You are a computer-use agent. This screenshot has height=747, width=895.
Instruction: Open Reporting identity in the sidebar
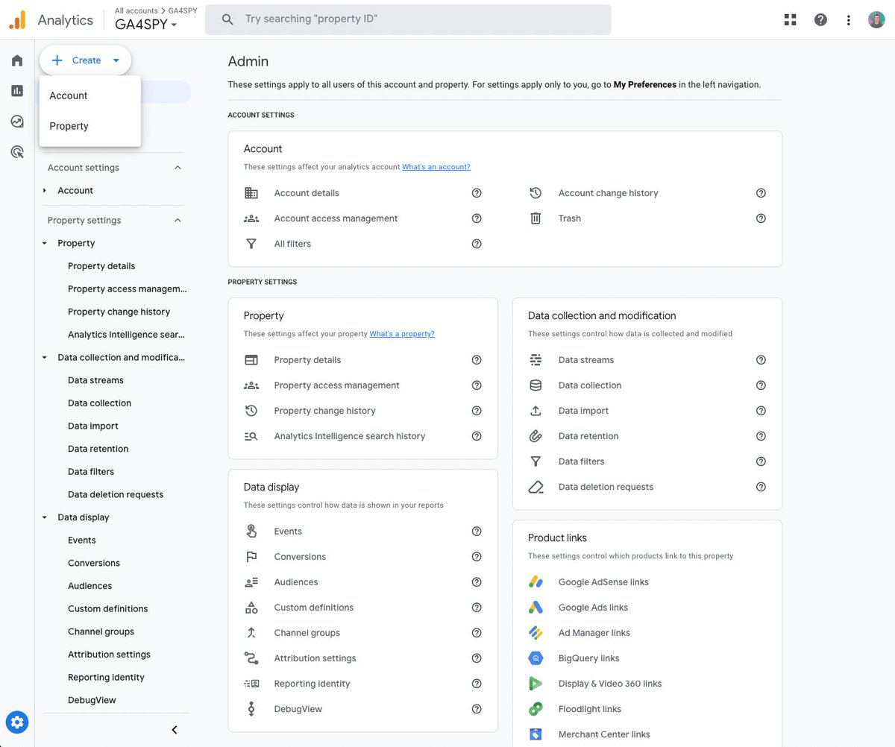coord(106,678)
